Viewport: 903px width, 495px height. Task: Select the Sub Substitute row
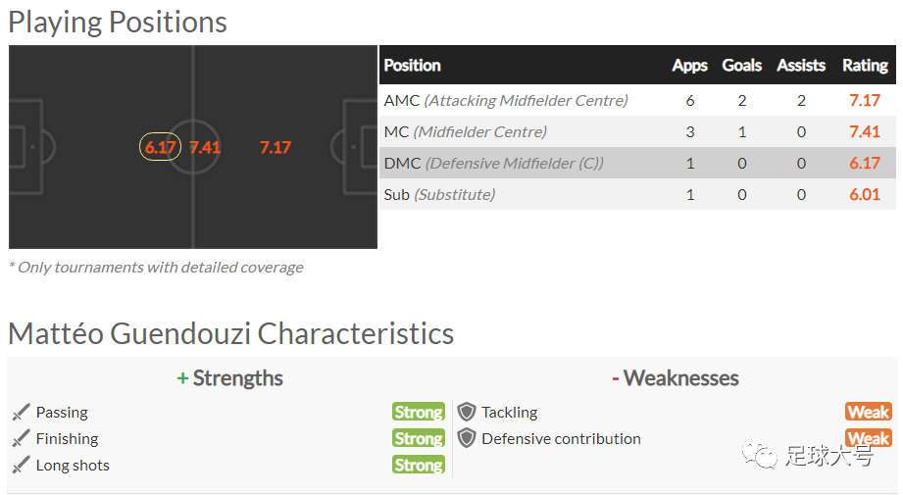click(637, 194)
